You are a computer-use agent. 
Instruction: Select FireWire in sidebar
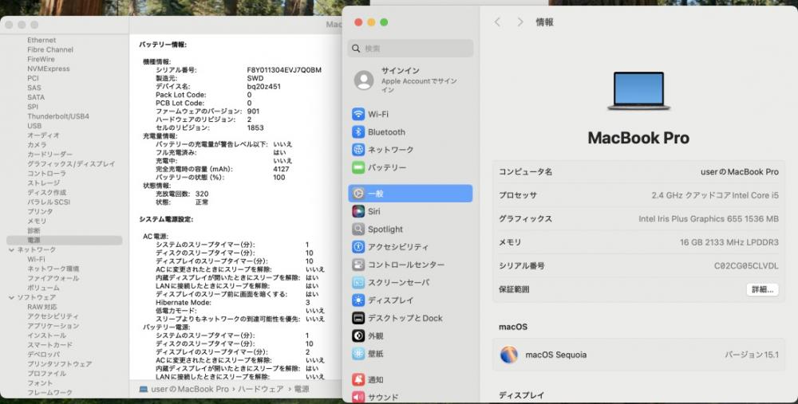pos(41,60)
